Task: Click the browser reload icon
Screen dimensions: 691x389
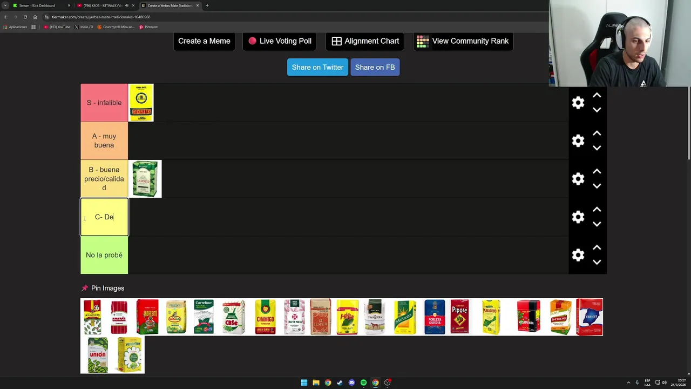Action: pos(25,17)
